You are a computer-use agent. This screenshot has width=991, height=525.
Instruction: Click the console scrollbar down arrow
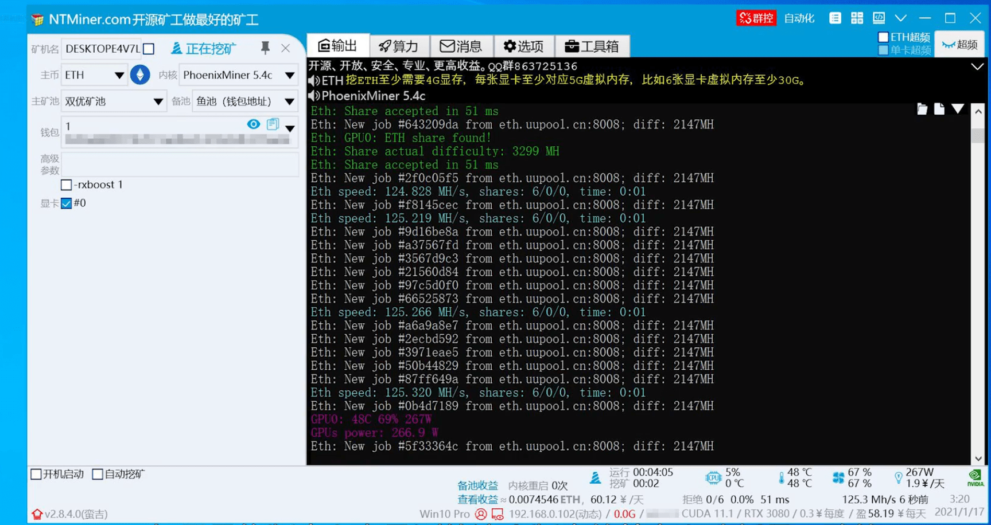tap(978, 459)
